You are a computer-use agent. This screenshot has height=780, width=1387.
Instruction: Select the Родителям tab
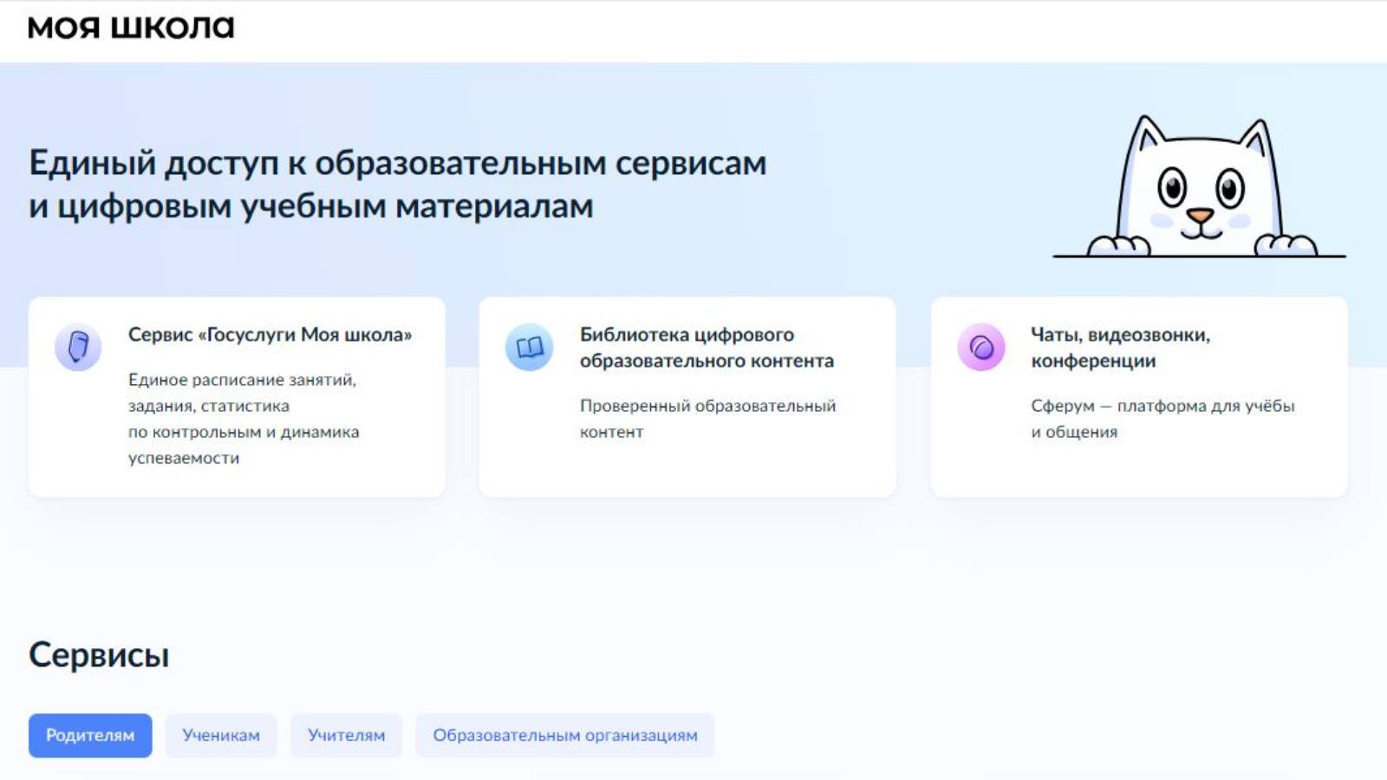(90, 735)
